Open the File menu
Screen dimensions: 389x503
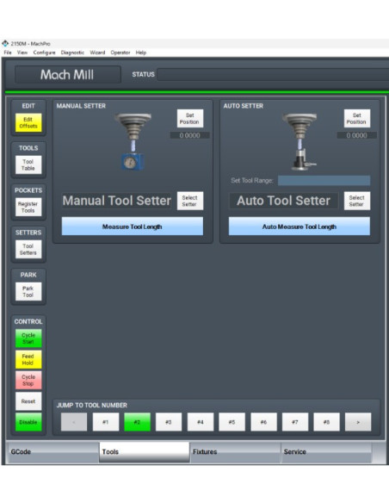click(x=8, y=53)
